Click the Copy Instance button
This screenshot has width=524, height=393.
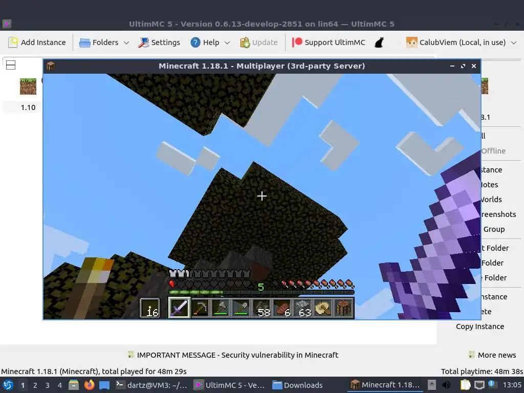[x=480, y=326]
